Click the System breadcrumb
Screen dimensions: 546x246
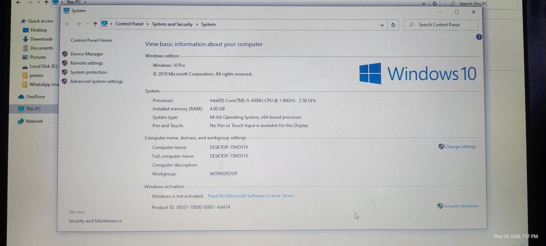pyautogui.click(x=208, y=25)
